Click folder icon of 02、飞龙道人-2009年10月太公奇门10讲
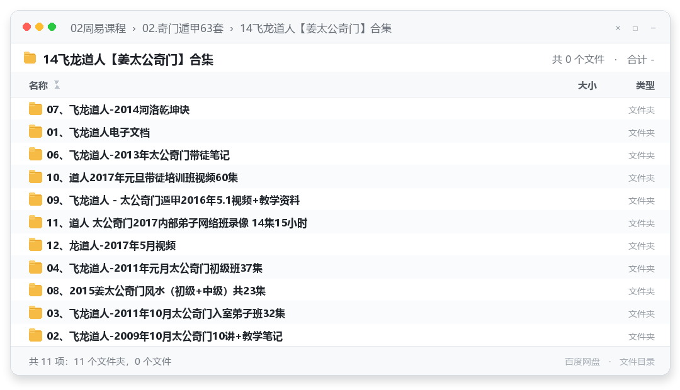Screen dimensions: 680x390 (35, 335)
